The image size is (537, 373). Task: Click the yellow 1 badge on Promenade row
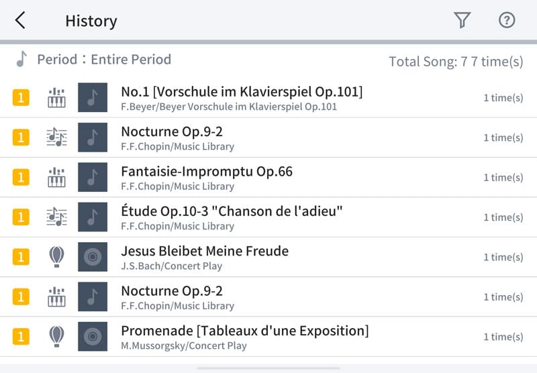pos(21,337)
